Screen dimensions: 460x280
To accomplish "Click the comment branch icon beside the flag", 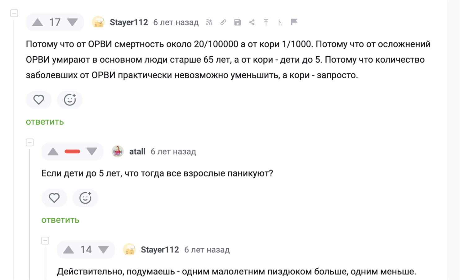I will pyautogui.click(x=280, y=22).
